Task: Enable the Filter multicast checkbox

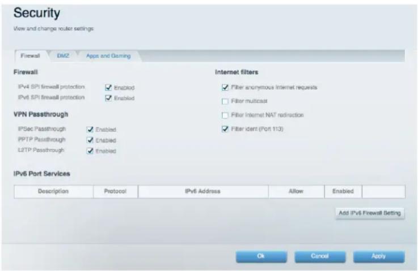Action: click(x=225, y=101)
